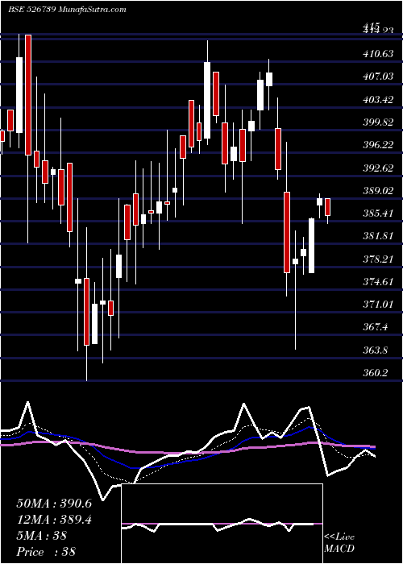Select the 5MA value readout
Image resolution: width=403 pixels, height=564 pixels.
click(41, 536)
